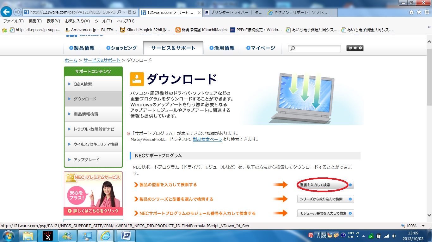Open the 100% zoom level dropdown
This screenshot has height=242, width=432.
click(x=423, y=226)
